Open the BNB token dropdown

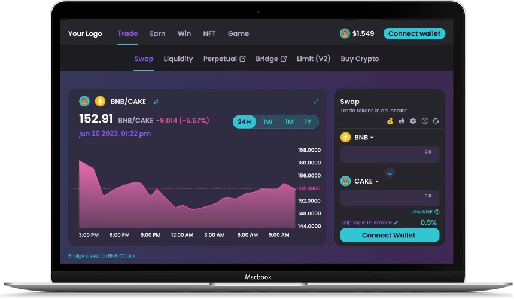[364, 138]
